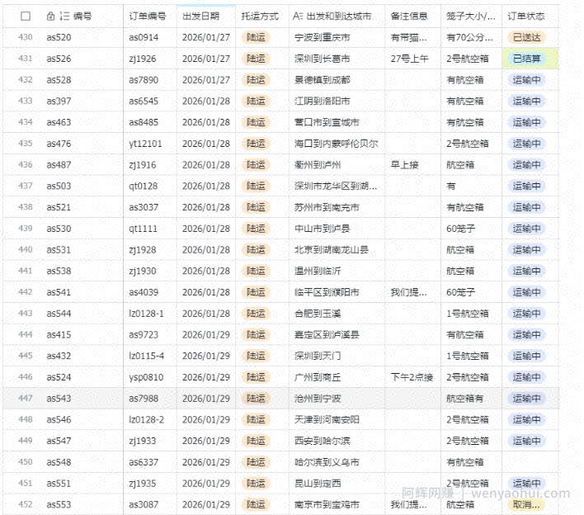Screen dimensions: 584x515
Task: Click the lock icon in 编号 header
Action: 50,16
